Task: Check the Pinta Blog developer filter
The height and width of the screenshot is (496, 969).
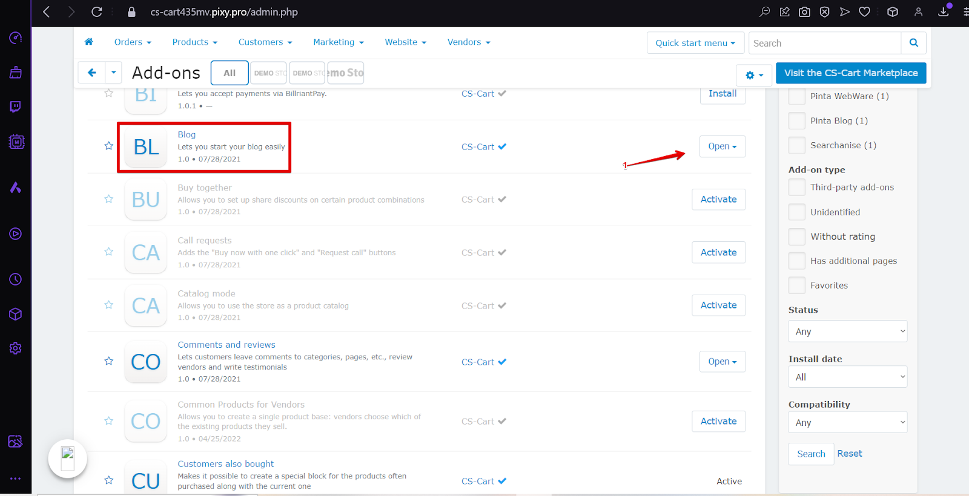Action: click(797, 121)
